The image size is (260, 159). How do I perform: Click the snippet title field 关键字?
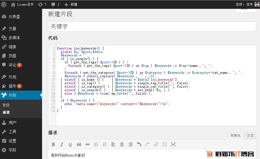152,26
